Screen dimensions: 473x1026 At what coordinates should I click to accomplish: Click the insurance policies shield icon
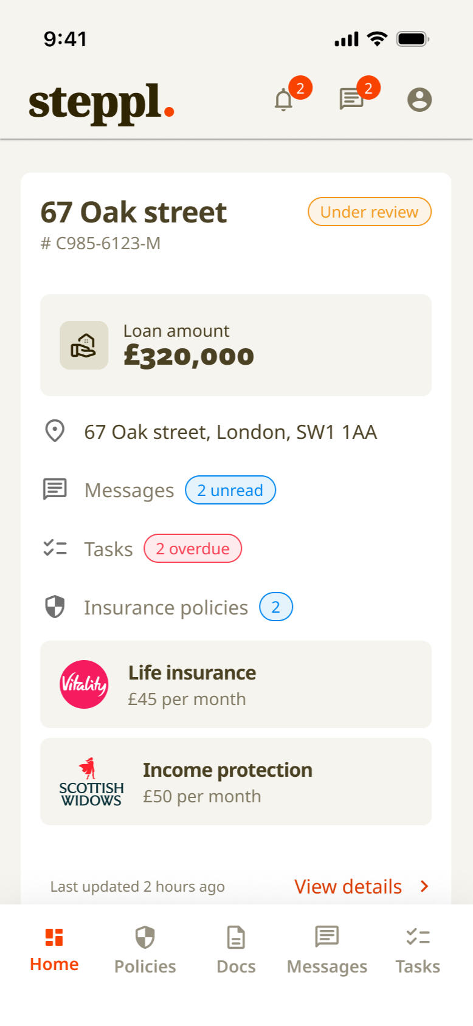[x=55, y=607]
